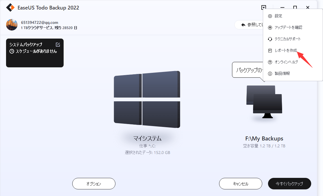Screen dimensions: 323x196
Task: Click the settings gear icon in menu
Action: [x=270, y=16]
